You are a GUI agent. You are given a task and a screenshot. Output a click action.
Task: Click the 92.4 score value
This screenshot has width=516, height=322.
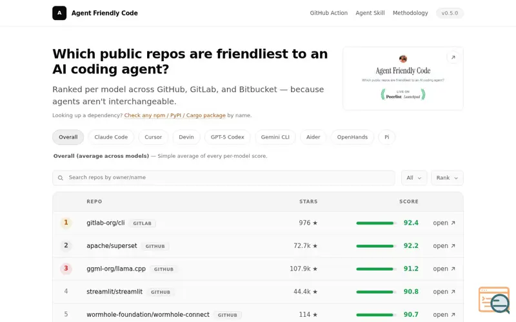point(411,223)
